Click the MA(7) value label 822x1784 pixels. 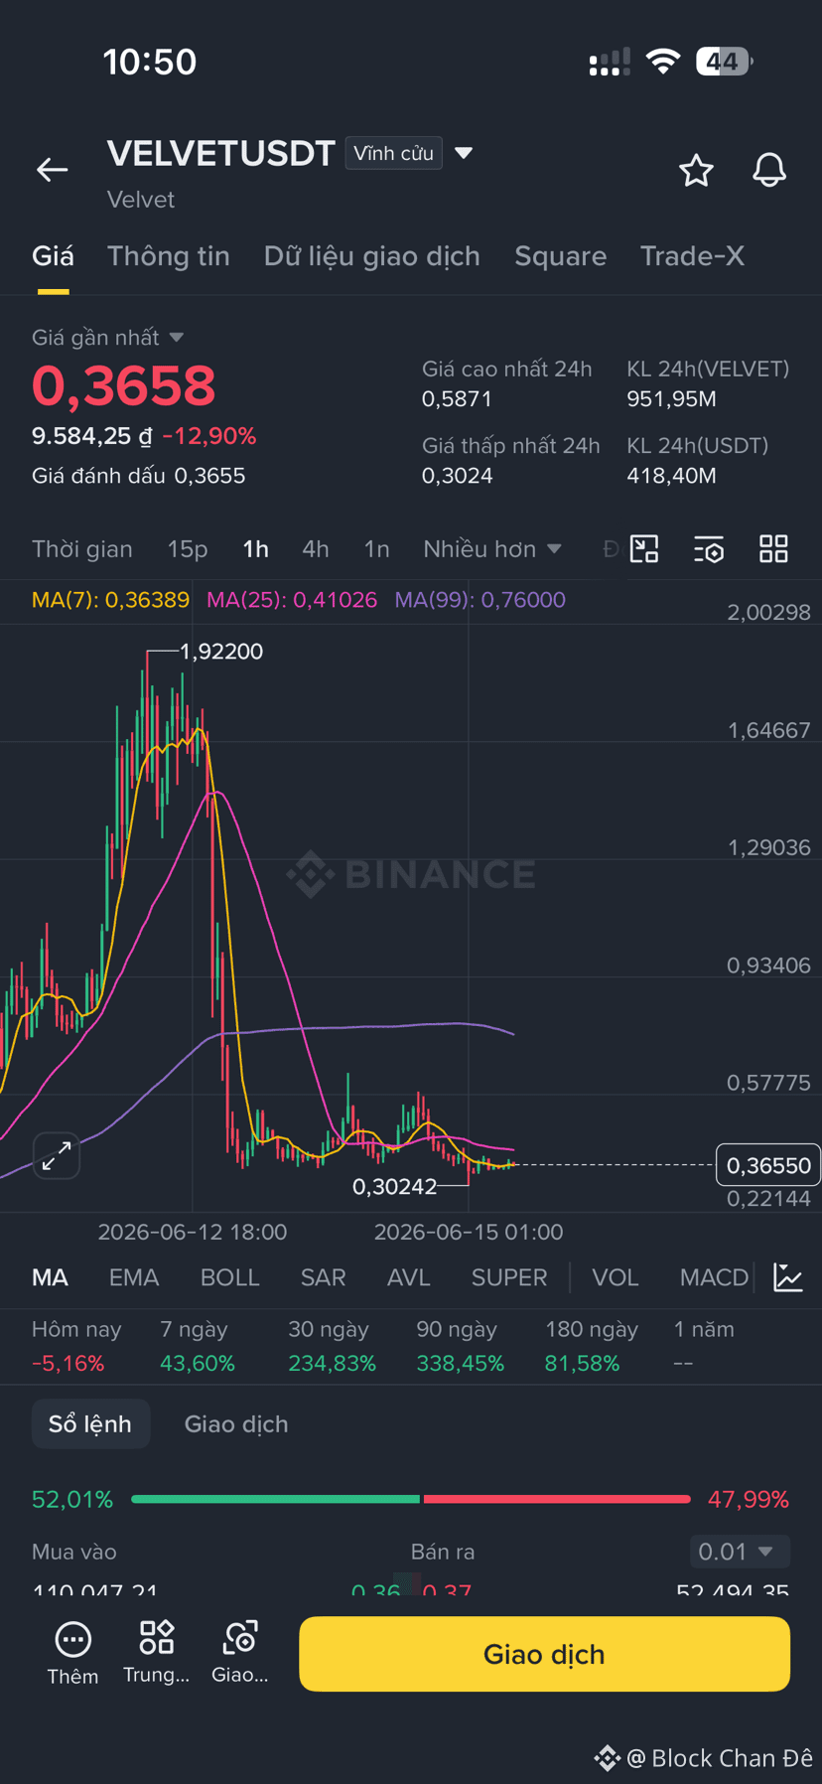pos(110,600)
